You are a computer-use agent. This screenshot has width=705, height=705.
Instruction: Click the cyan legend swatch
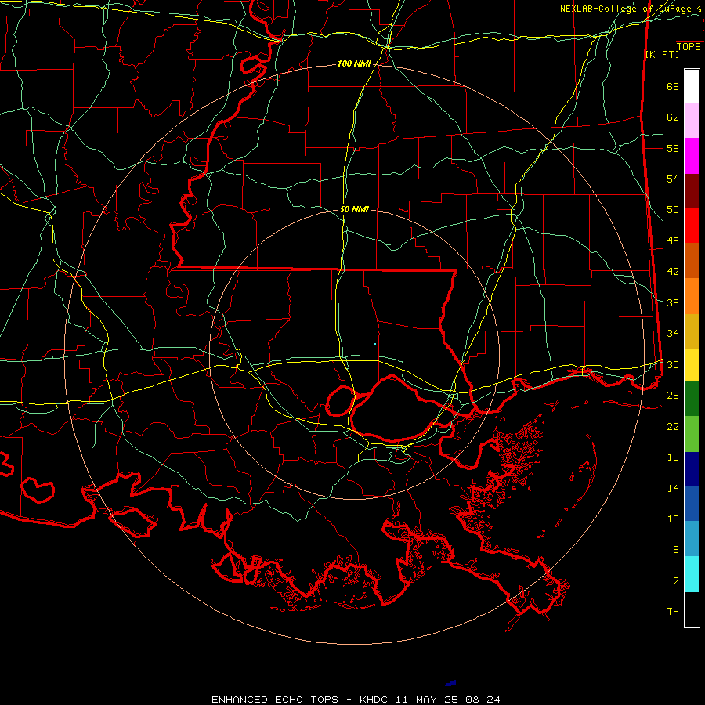pos(692,574)
